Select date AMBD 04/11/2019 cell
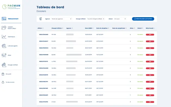The width and height of the screenshot is (171, 107). [x=88, y=82]
